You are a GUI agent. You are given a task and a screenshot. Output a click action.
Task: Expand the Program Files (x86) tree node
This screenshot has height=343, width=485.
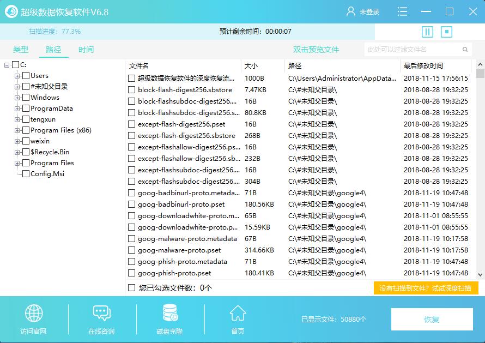pyautogui.click(x=17, y=130)
